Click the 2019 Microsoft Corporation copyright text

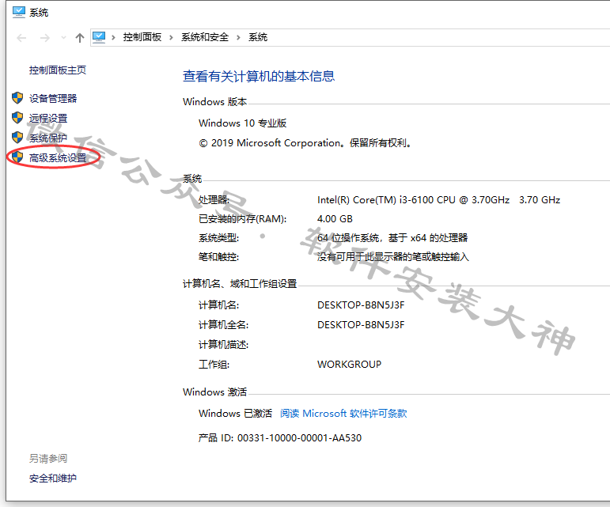[x=305, y=143]
